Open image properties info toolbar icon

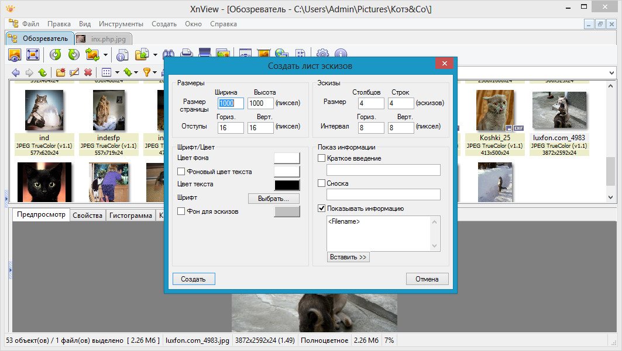pos(122,55)
